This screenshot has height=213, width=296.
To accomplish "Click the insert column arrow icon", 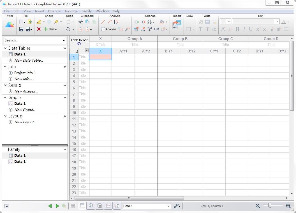I will click(136, 22).
